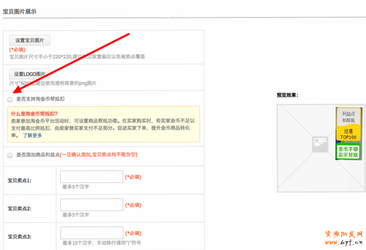Click into the 宝贝卖点2 input box
Screen dimensions: 366x250
tap(91, 205)
